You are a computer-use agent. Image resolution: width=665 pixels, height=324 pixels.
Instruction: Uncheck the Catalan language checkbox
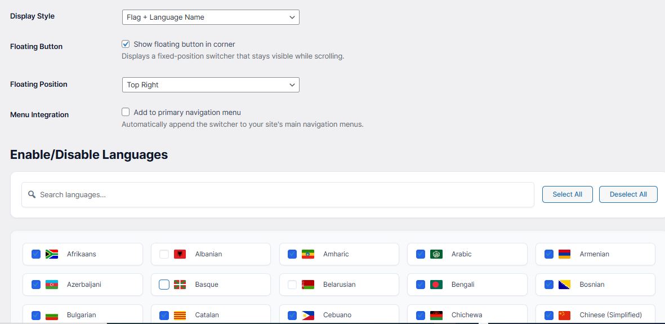click(164, 315)
